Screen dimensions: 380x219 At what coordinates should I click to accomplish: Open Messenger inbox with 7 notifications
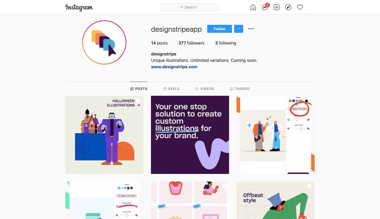[265, 7]
